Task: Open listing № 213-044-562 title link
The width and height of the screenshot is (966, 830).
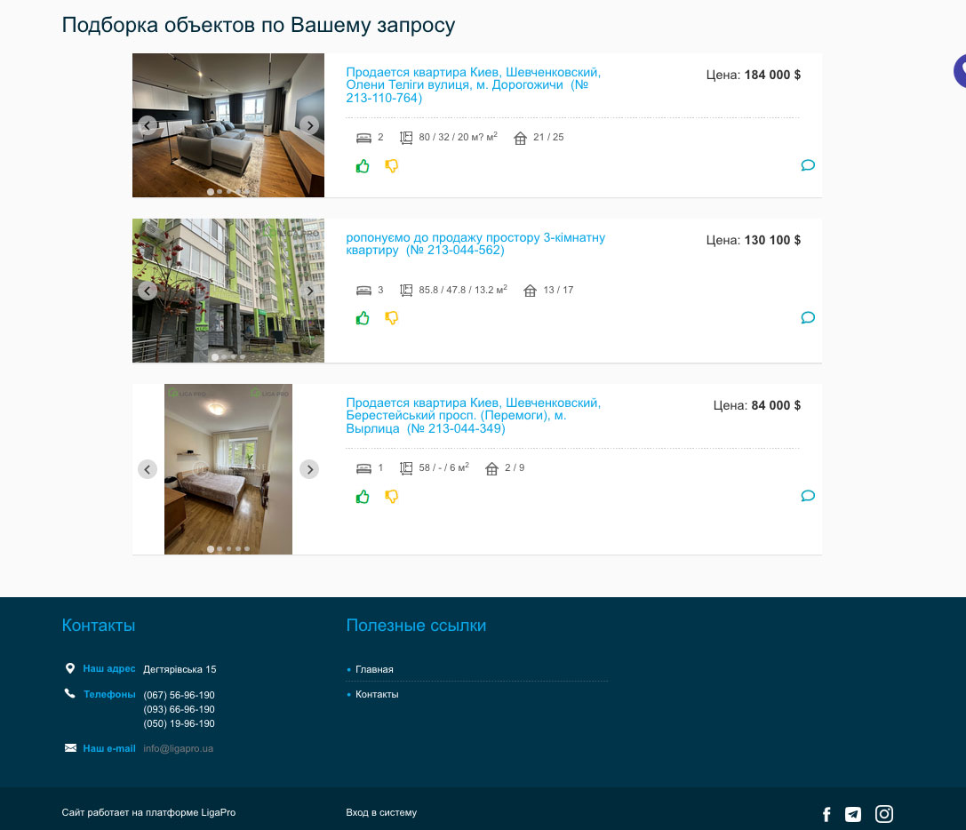Action: coord(475,243)
